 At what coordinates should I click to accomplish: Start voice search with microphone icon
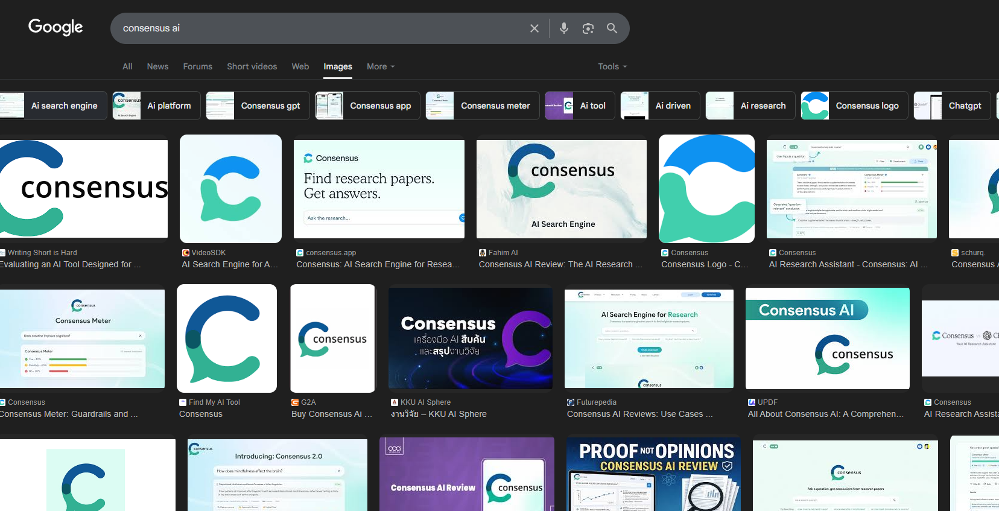[563, 28]
